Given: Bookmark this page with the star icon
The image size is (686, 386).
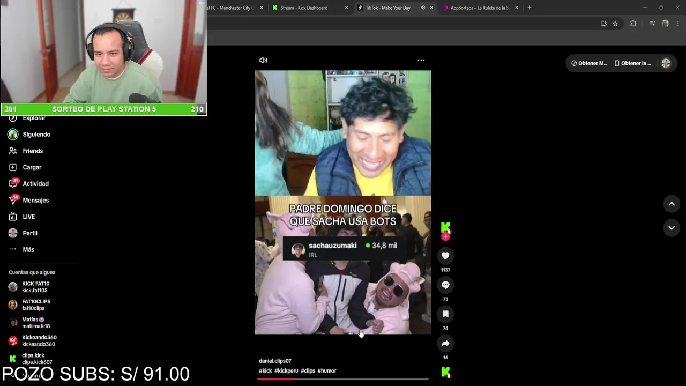Looking at the screenshot, I should (615, 24).
